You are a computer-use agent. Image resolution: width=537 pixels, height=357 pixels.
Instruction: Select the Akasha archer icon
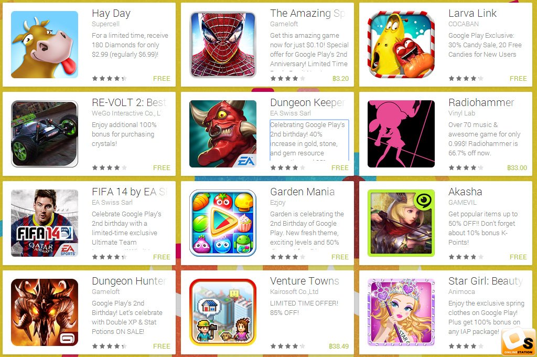pos(401,223)
